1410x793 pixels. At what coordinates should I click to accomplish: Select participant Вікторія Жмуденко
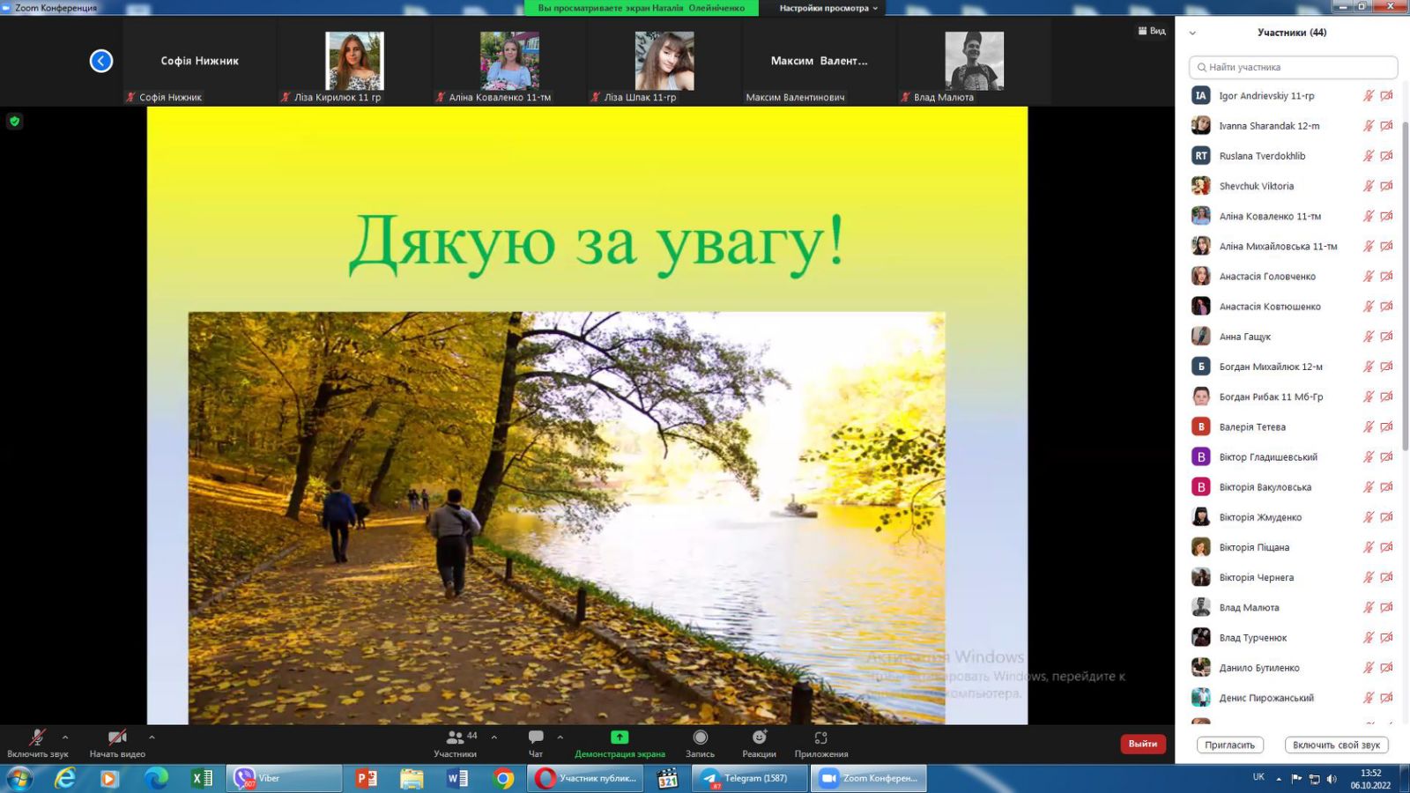point(1293,517)
